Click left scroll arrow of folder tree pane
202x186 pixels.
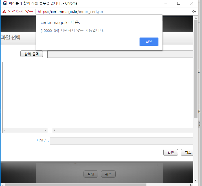(x=4, y=130)
